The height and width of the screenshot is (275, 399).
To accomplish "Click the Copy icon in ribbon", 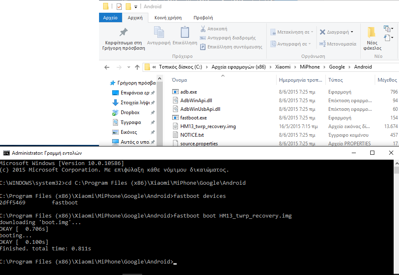I will tap(159, 33).
